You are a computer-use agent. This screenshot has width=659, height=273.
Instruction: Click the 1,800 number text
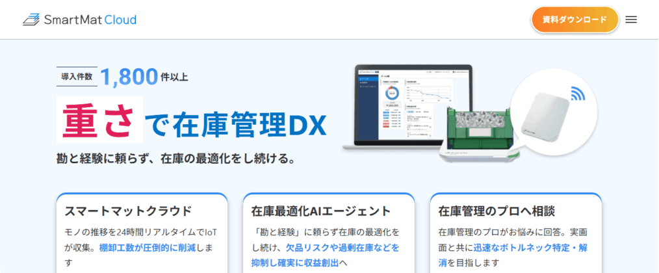[129, 77]
